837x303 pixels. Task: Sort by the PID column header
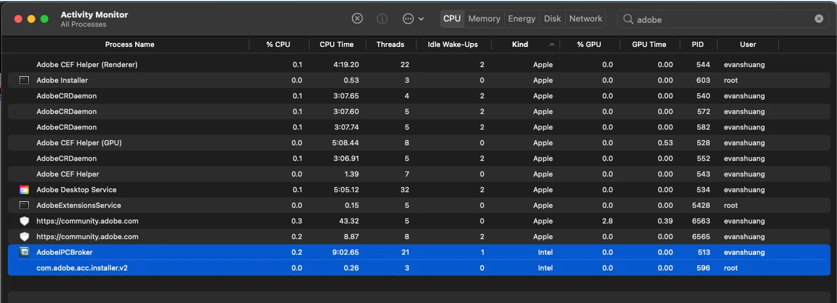coord(698,44)
